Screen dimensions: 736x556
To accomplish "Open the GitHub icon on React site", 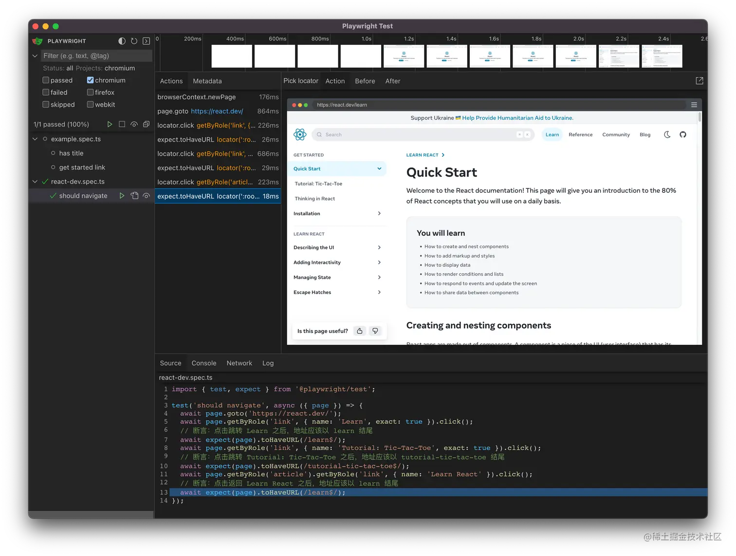I will (683, 134).
